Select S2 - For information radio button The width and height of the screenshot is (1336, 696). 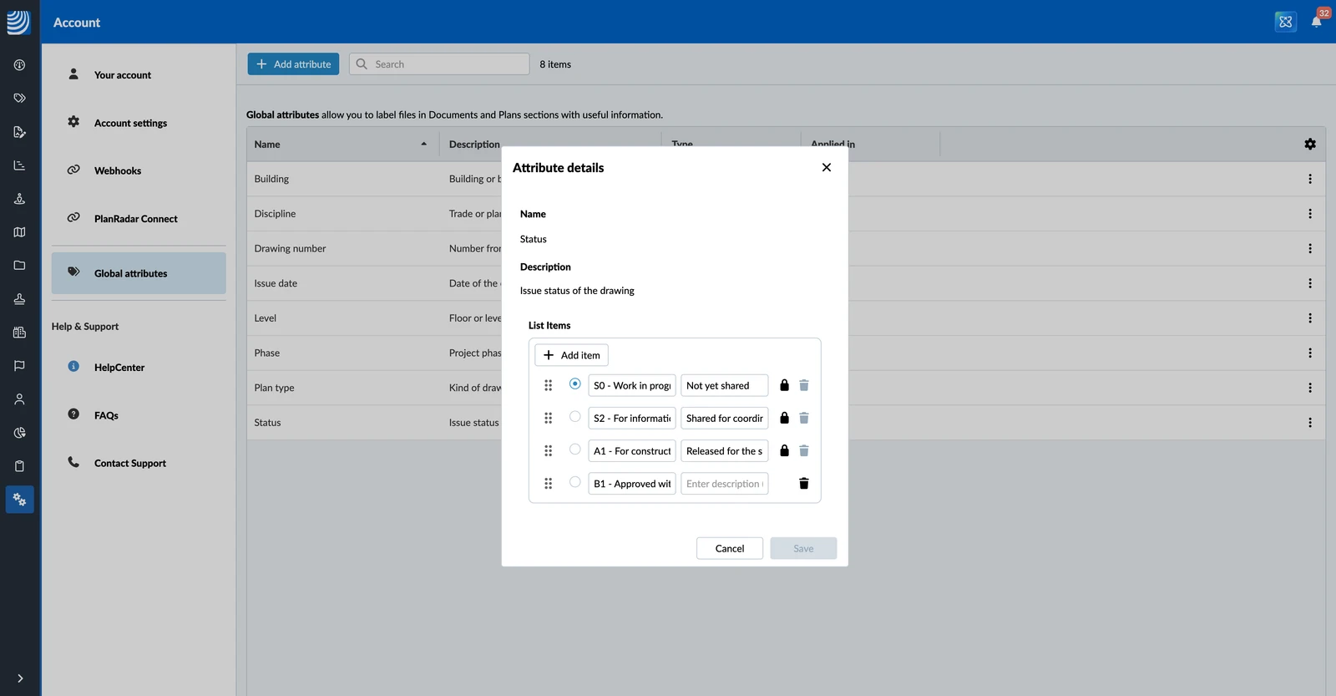point(575,416)
